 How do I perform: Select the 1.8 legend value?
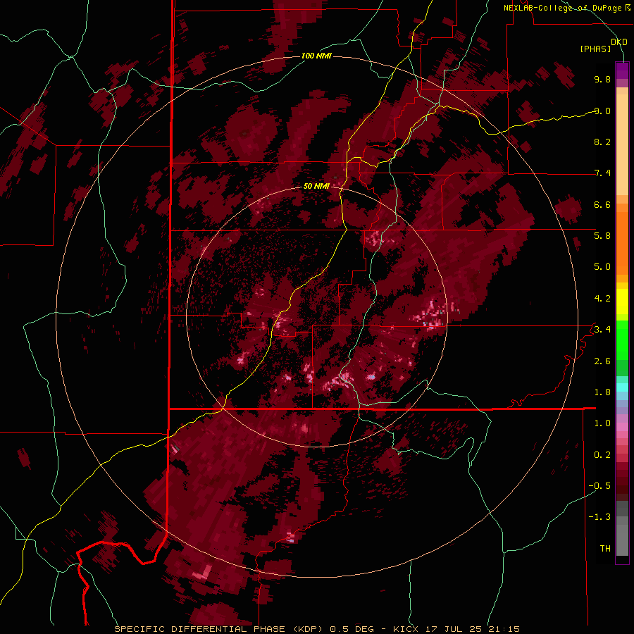pyautogui.click(x=602, y=392)
